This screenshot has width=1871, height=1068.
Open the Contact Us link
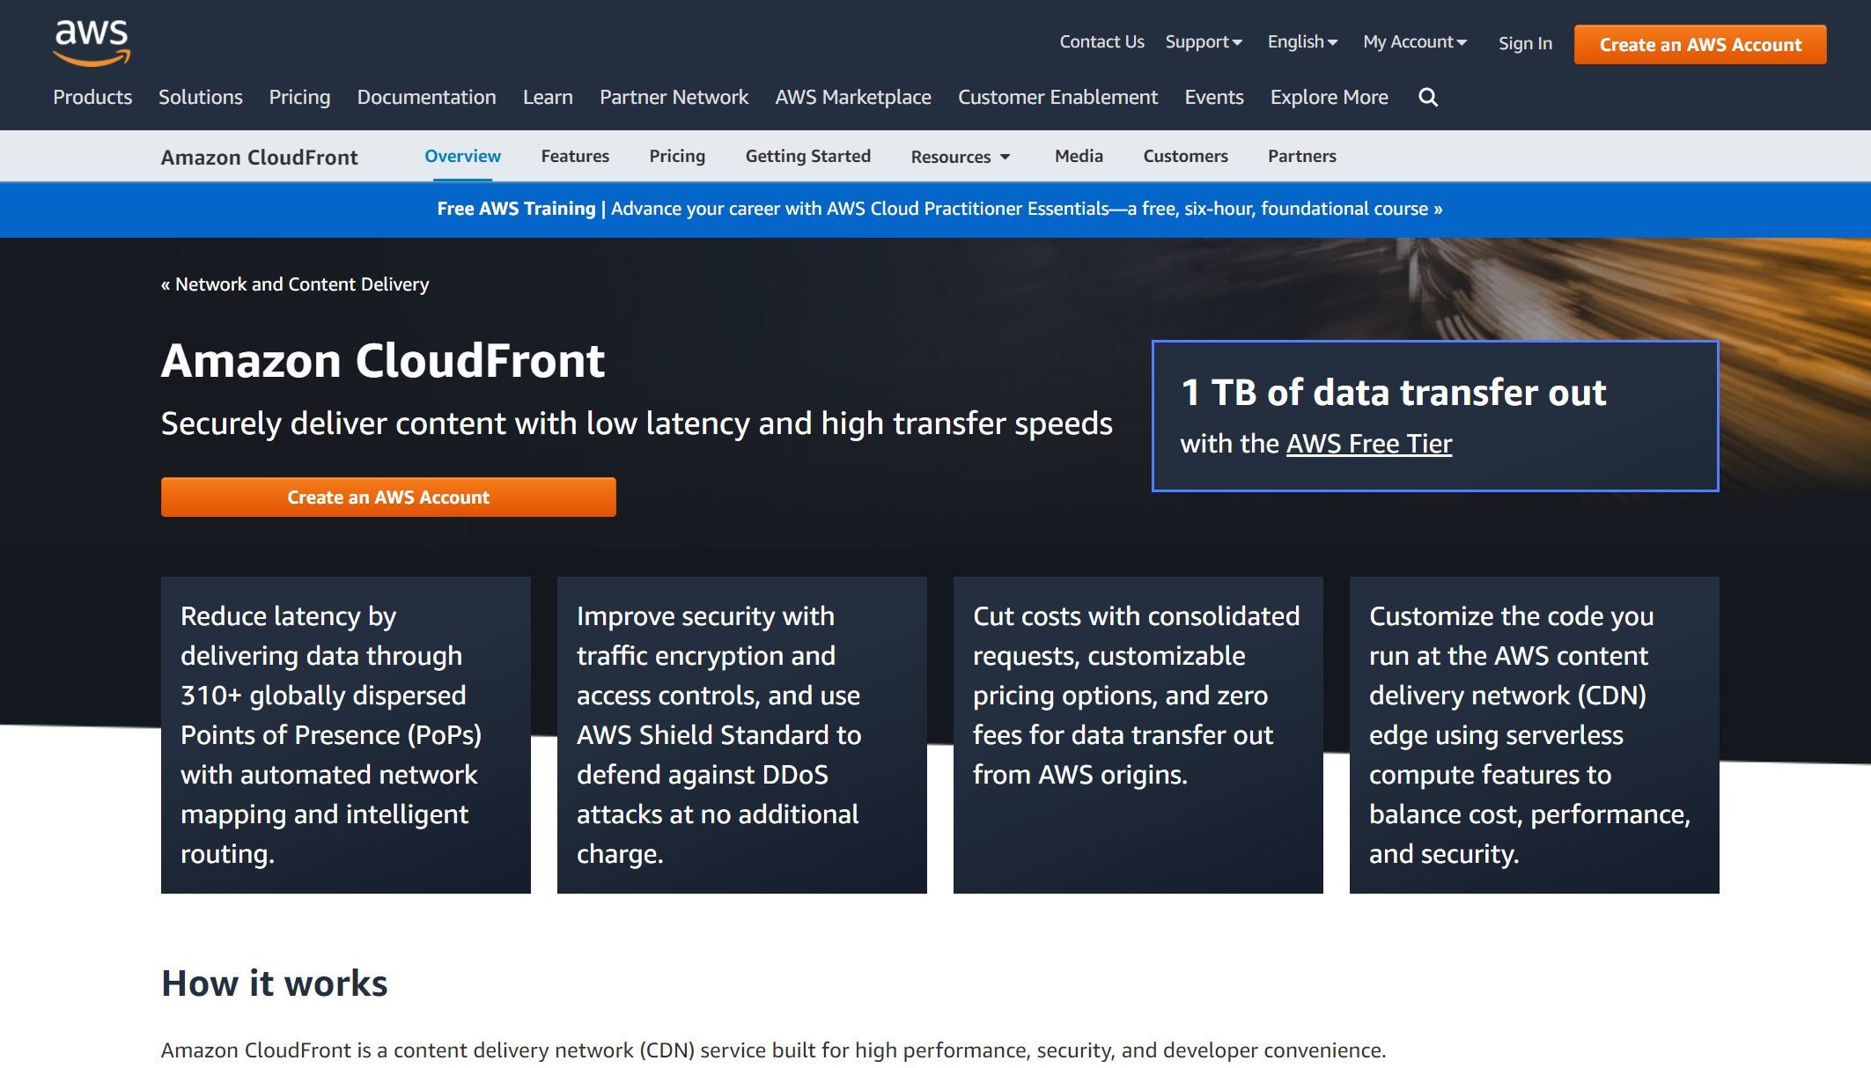point(1101,42)
